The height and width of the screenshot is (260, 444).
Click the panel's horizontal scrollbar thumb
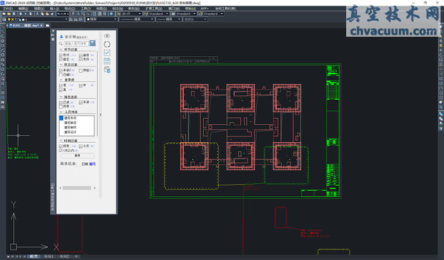(77, 188)
